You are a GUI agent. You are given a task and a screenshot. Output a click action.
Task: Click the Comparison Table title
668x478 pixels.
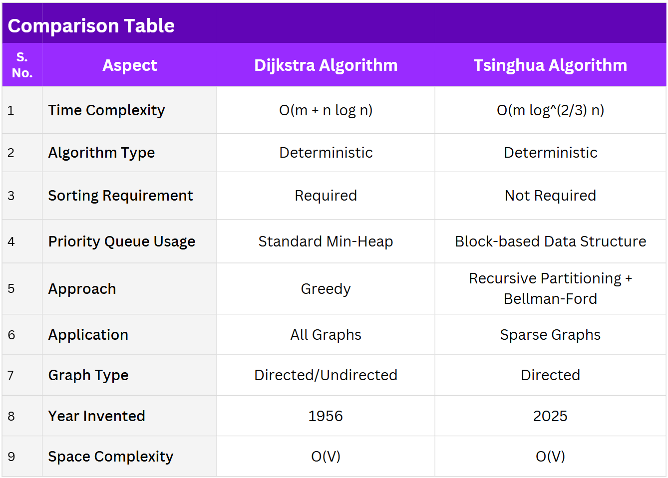pos(91,26)
